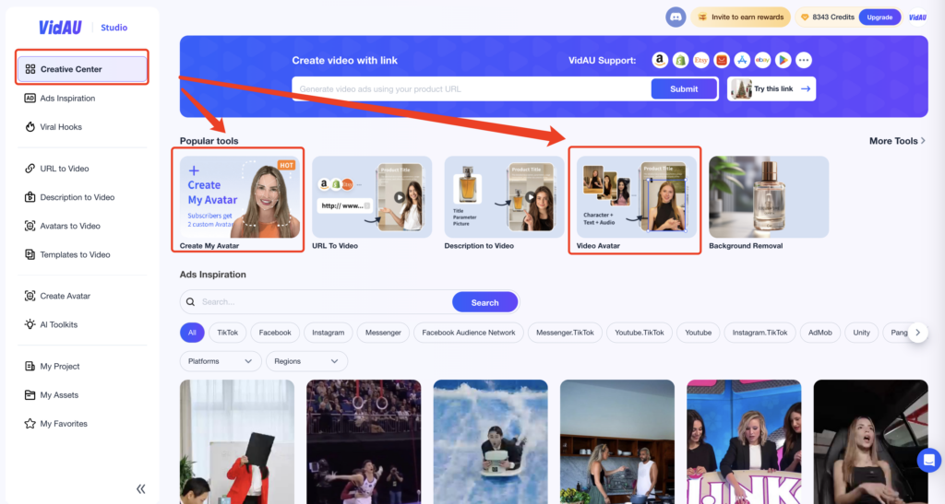The image size is (945, 504).
Task: Click the Upgrade button
Action: (879, 18)
